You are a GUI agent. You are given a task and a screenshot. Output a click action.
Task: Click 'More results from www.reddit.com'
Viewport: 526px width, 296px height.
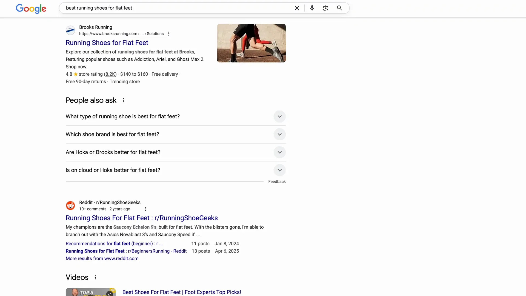point(102,258)
